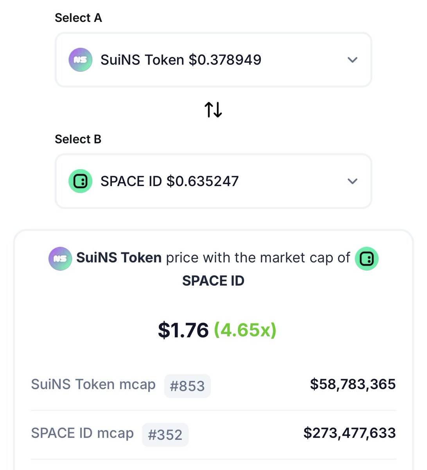The image size is (427, 470).
Task: Click the green 4.65x multiplier
Action: tap(245, 330)
